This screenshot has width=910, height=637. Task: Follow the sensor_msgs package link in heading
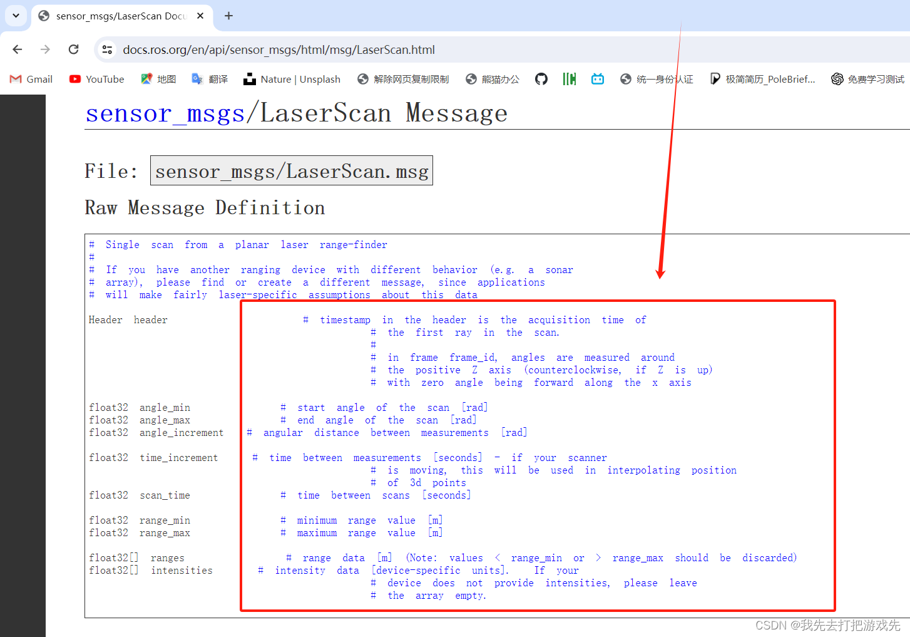tap(165, 113)
